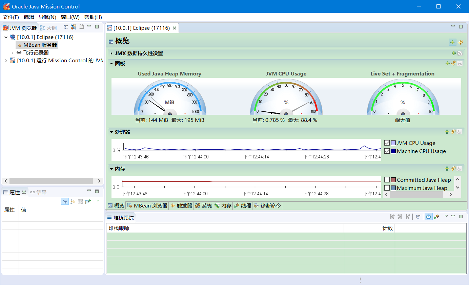Click the tree layout icon in JVM 浏览器 toolbar
The height and width of the screenshot is (285, 469).
pyautogui.click(x=66, y=27)
